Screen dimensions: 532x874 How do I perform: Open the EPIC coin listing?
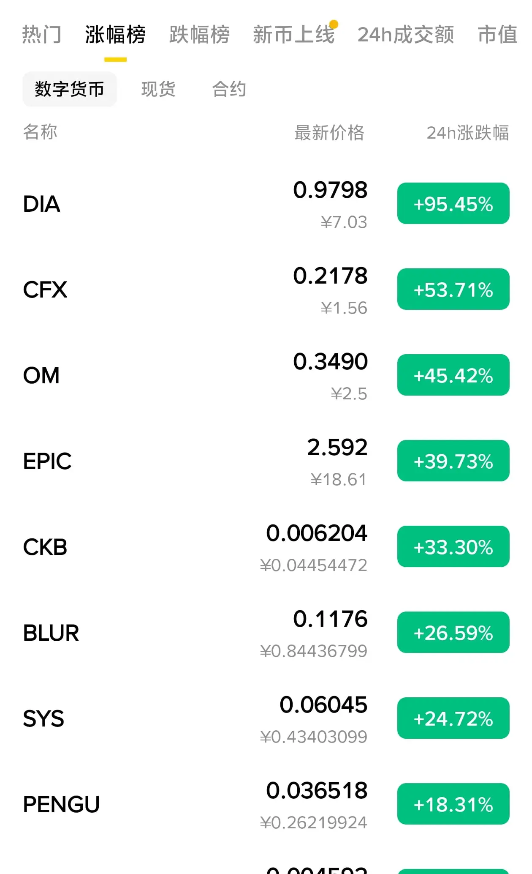click(266, 461)
